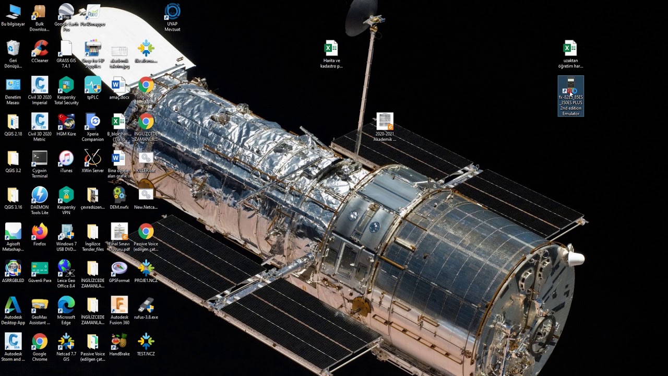The image size is (668, 376).
Task: Select the PROJE1.NCZ file
Action: pyautogui.click(x=146, y=271)
